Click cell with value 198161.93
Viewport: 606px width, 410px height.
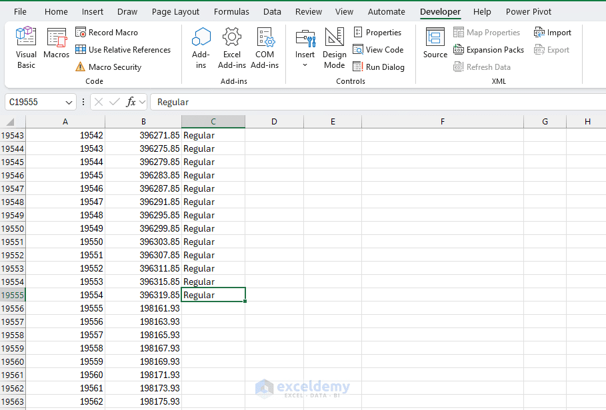point(143,309)
